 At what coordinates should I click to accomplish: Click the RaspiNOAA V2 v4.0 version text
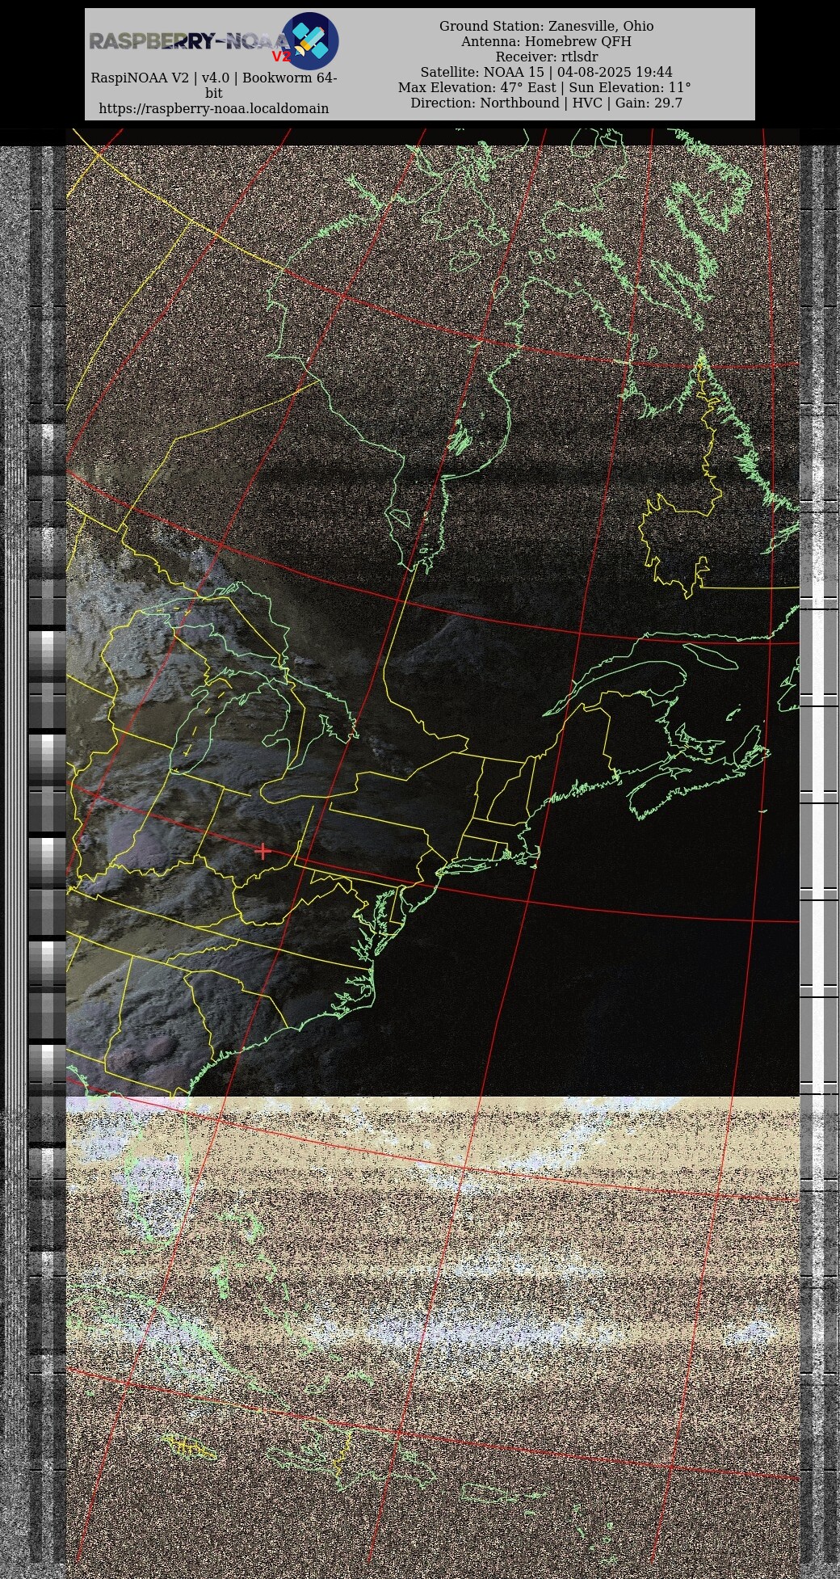(213, 78)
